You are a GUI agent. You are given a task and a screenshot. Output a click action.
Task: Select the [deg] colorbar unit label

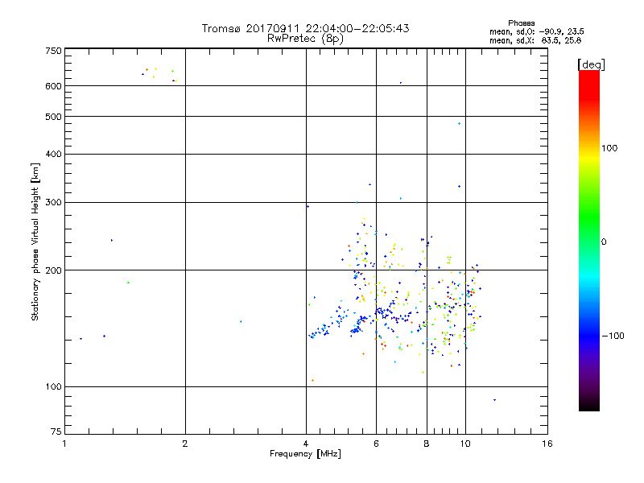591,64
